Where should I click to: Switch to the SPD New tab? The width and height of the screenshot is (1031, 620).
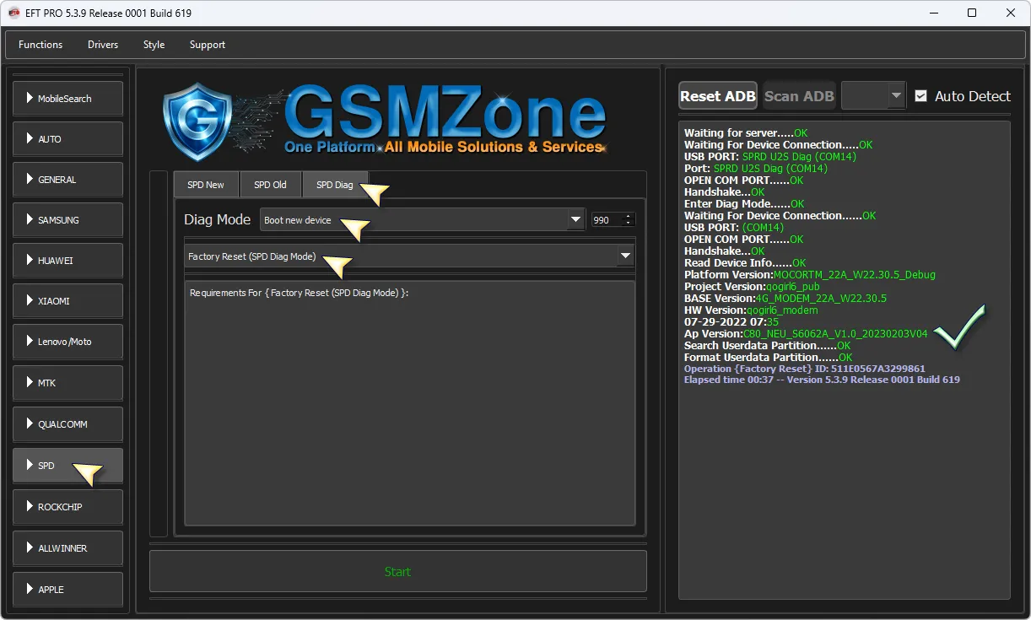point(206,185)
